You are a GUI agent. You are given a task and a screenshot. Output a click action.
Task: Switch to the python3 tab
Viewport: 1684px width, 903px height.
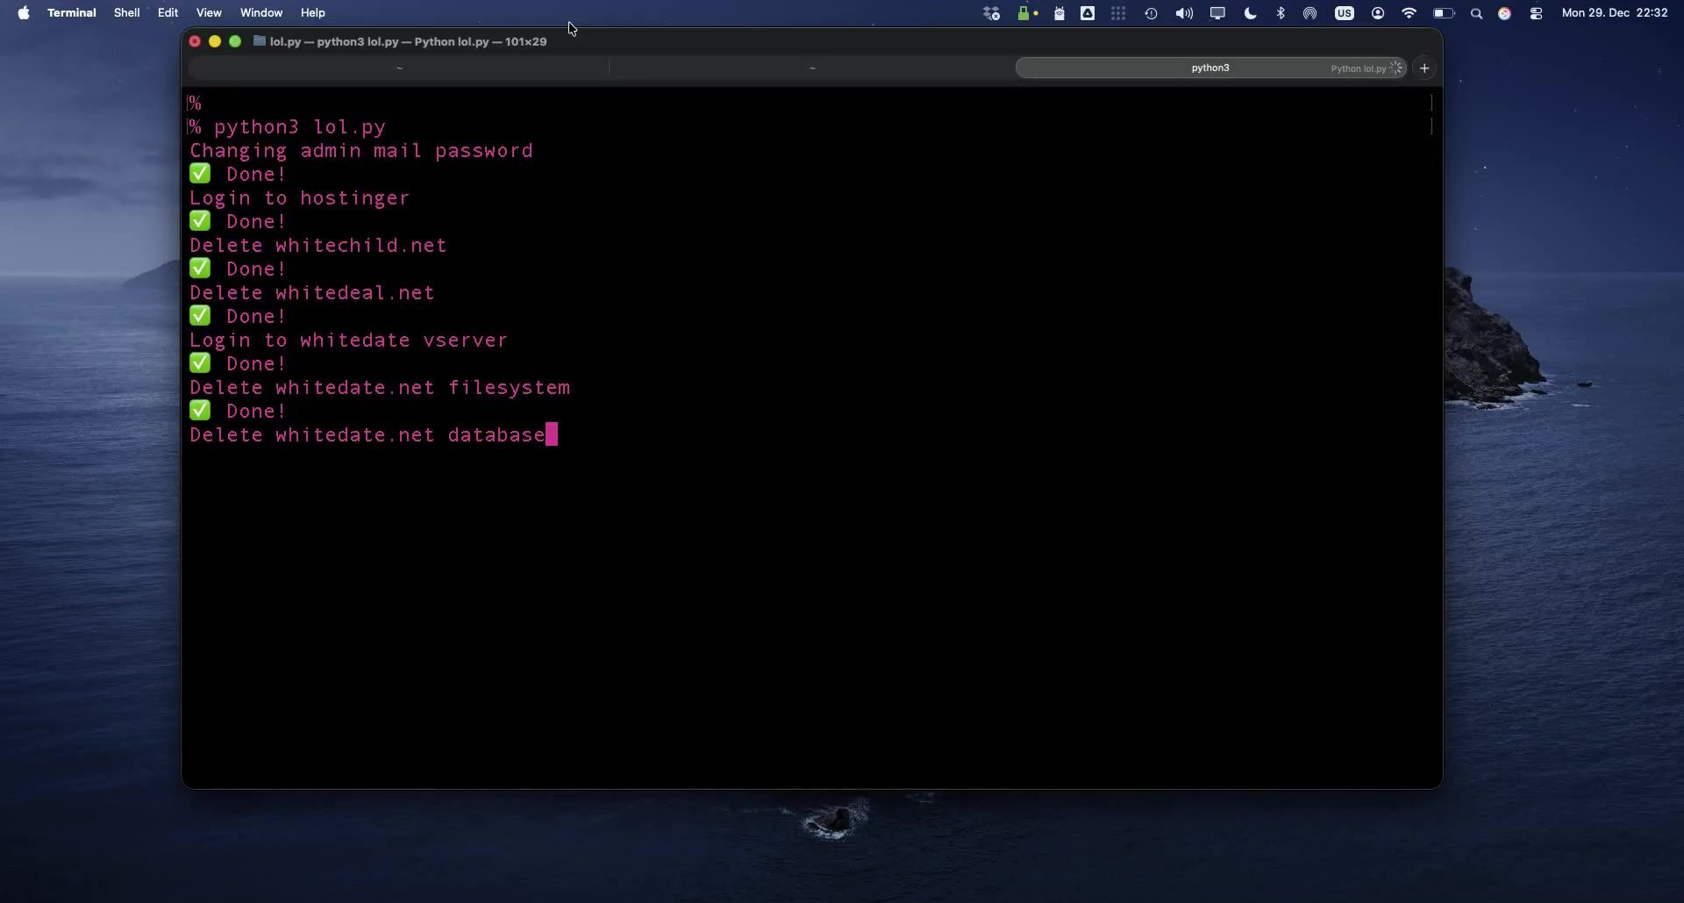1209,68
